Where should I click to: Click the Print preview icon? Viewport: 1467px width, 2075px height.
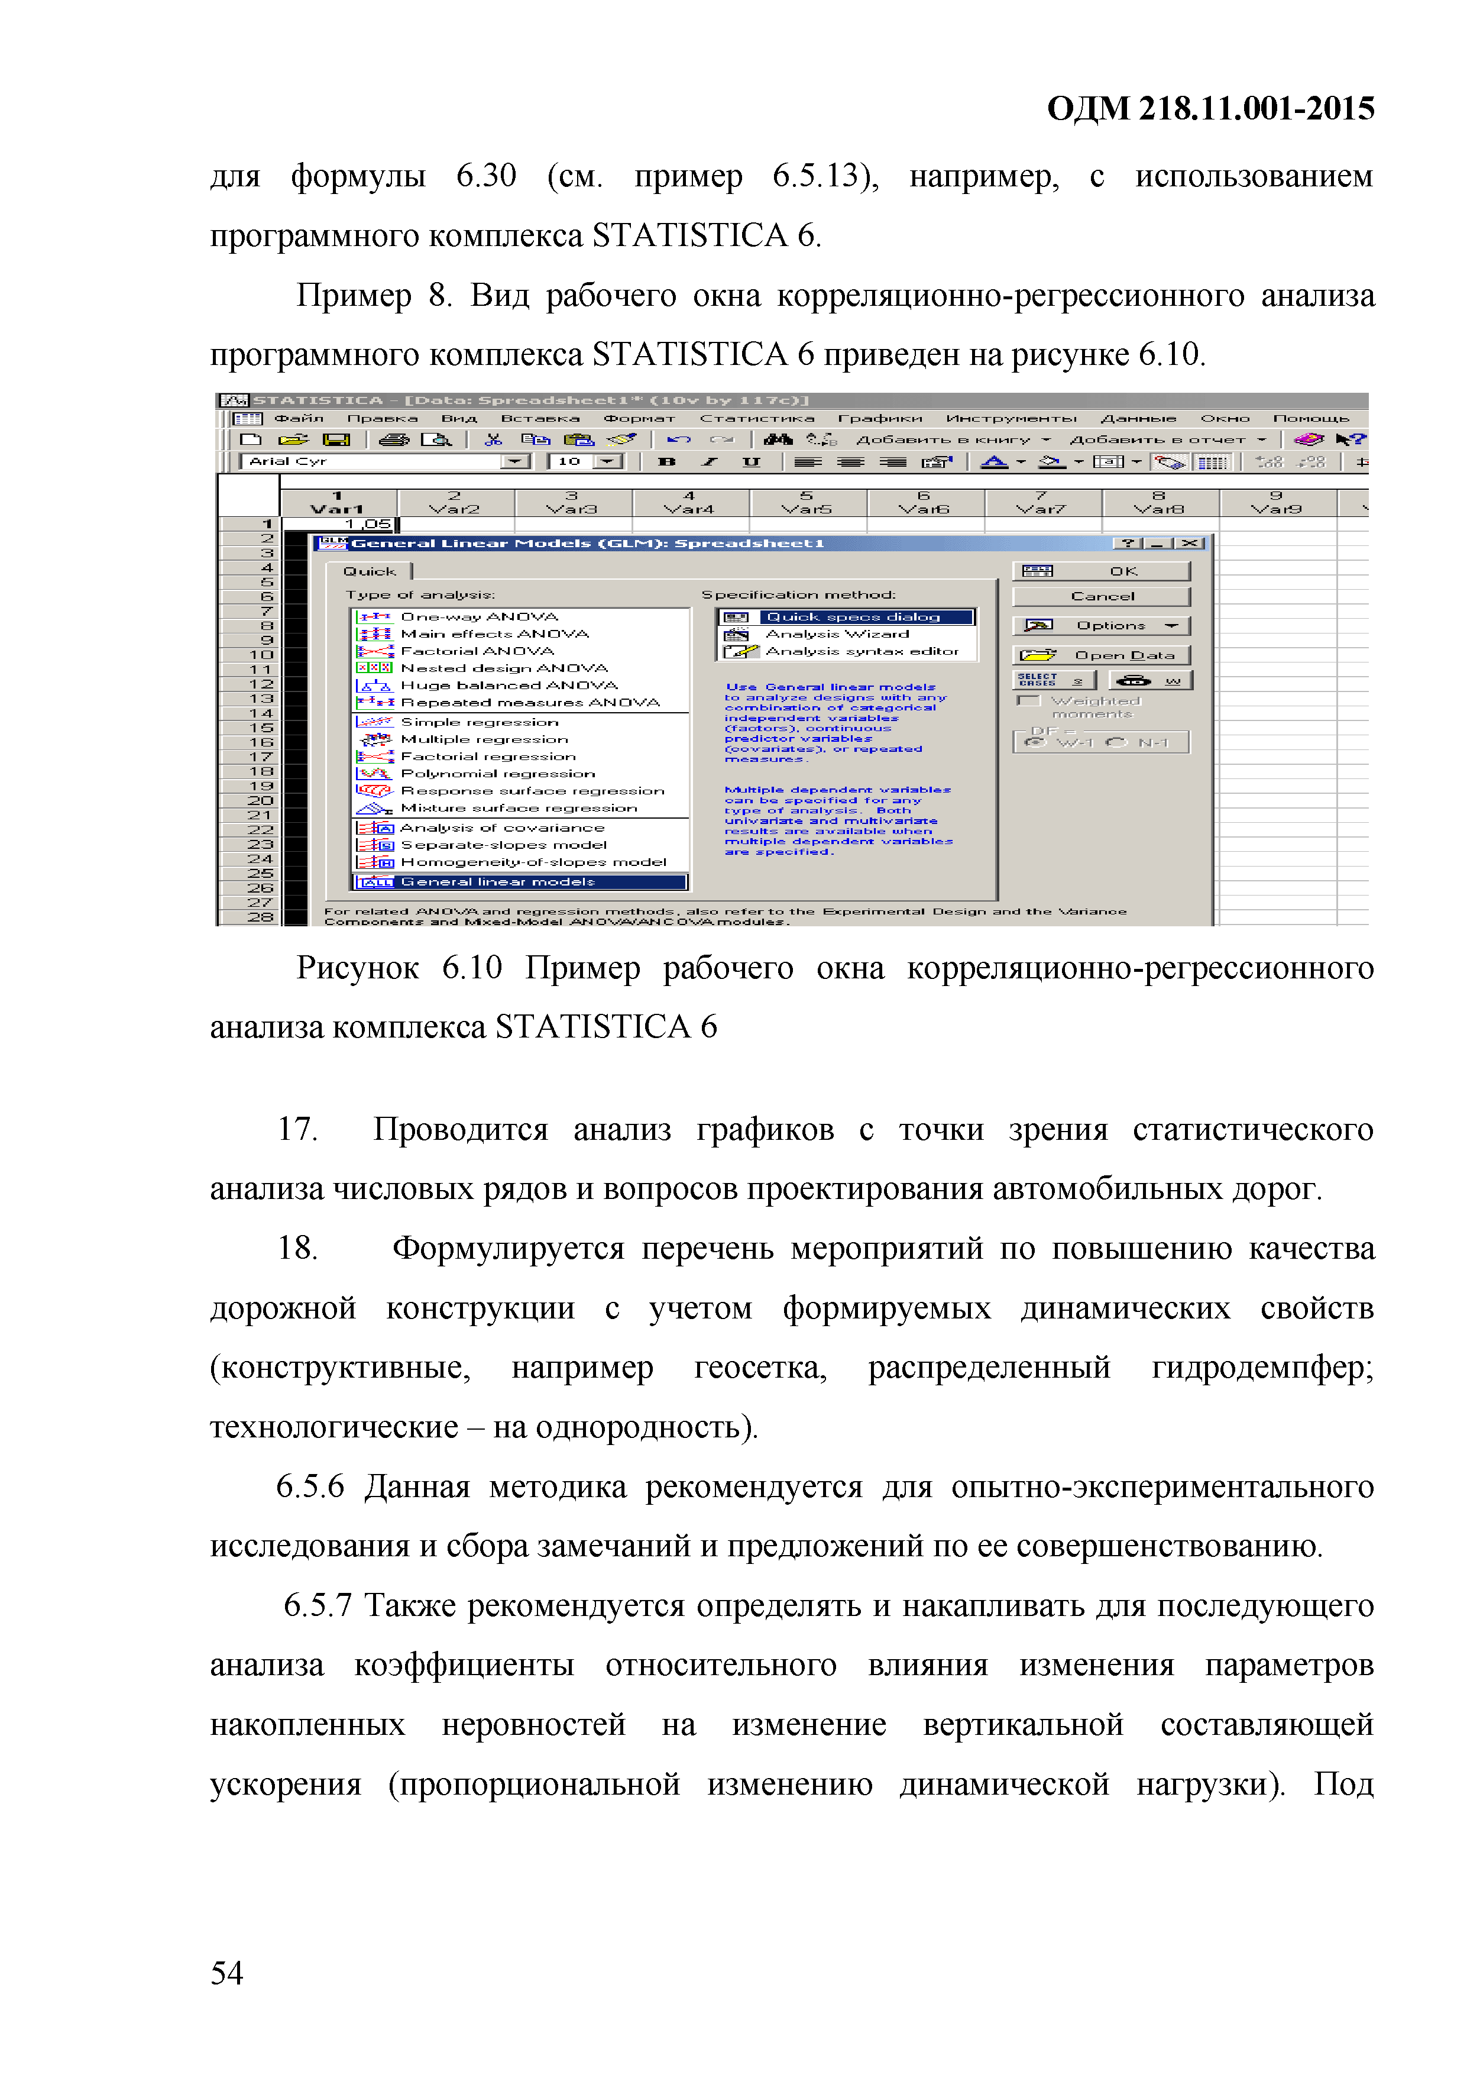(436, 439)
